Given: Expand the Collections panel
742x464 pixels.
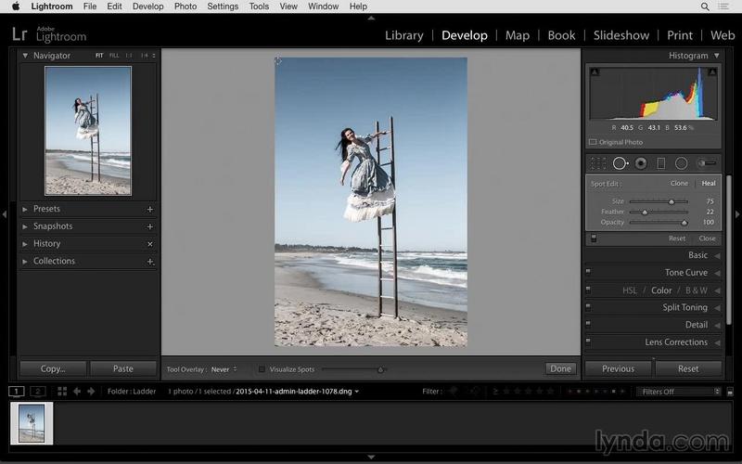Looking at the screenshot, I should 25,262.
